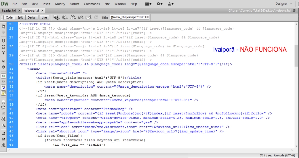Screen dimensions: 299x158
Task: Click the Expand All icon
Action: [x=3, y=53]
